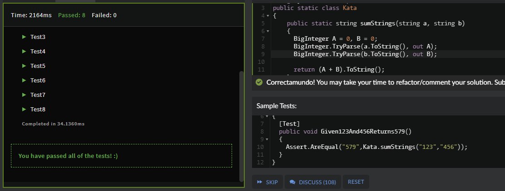Click the Sample Tests heading
The image size is (505, 191).
276,106
